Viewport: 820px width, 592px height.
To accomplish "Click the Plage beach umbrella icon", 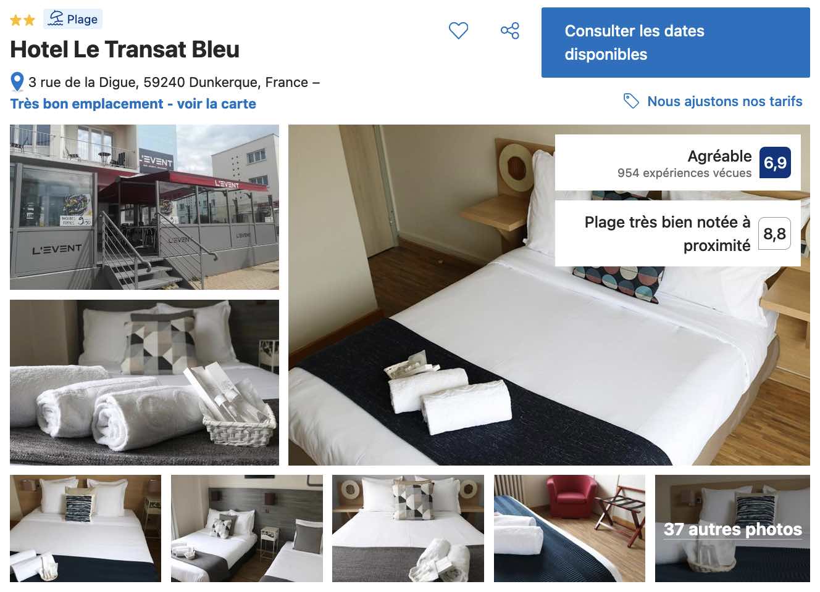I will click(56, 18).
